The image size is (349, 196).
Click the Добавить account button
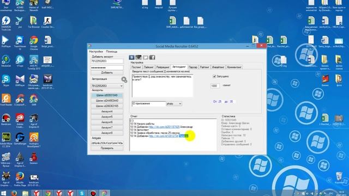tap(107, 72)
